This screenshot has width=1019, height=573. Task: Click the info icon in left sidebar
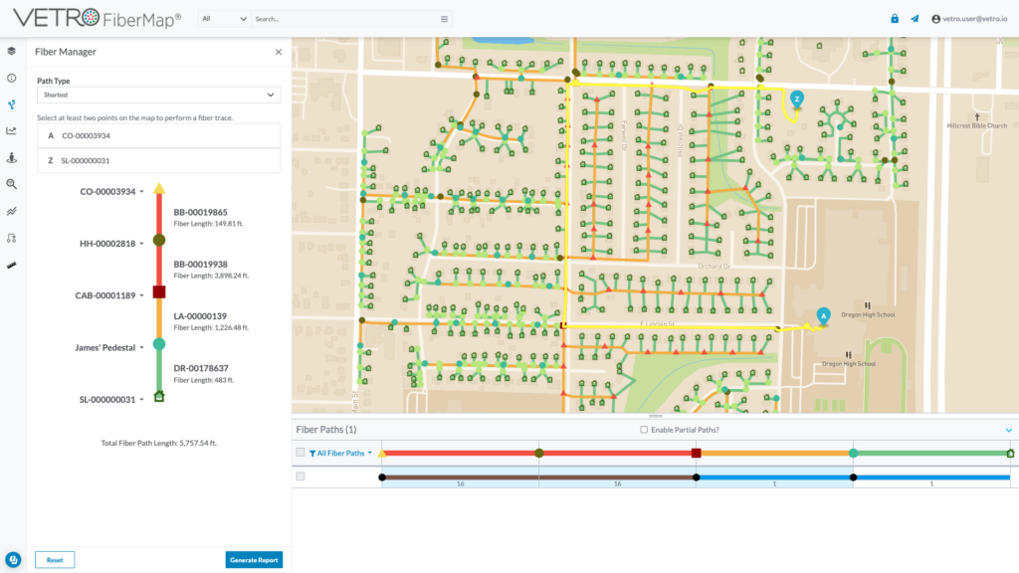coord(11,78)
